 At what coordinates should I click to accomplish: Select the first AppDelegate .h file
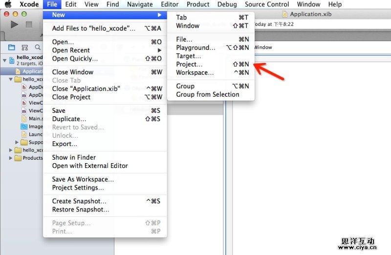click(x=22, y=87)
